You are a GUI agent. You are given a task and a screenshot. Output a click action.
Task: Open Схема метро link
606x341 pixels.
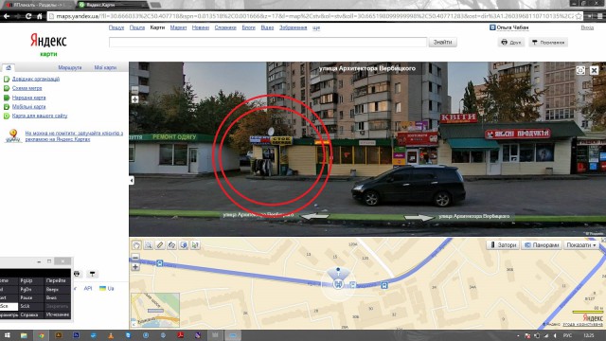pyautogui.click(x=27, y=88)
